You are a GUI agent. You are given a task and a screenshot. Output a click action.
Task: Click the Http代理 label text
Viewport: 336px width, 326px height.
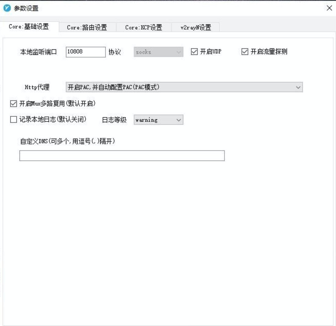coord(37,87)
